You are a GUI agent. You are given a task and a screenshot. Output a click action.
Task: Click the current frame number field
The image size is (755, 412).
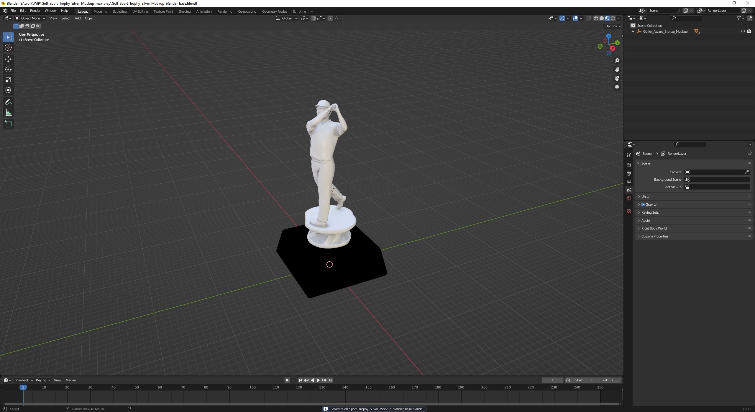click(x=552, y=380)
